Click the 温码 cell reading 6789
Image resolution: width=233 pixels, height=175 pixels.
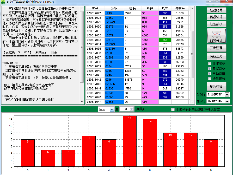pos(132,66)
